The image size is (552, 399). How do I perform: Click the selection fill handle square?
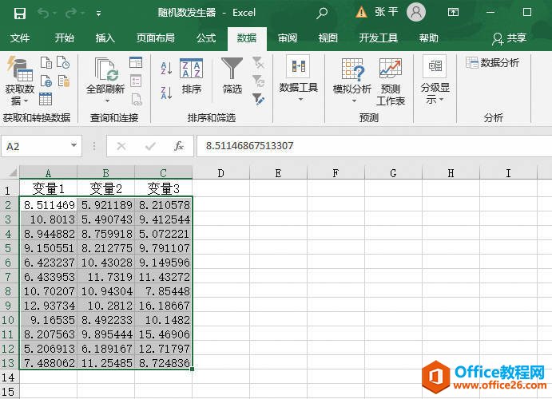pyautogui.click(x=193, y=369)
